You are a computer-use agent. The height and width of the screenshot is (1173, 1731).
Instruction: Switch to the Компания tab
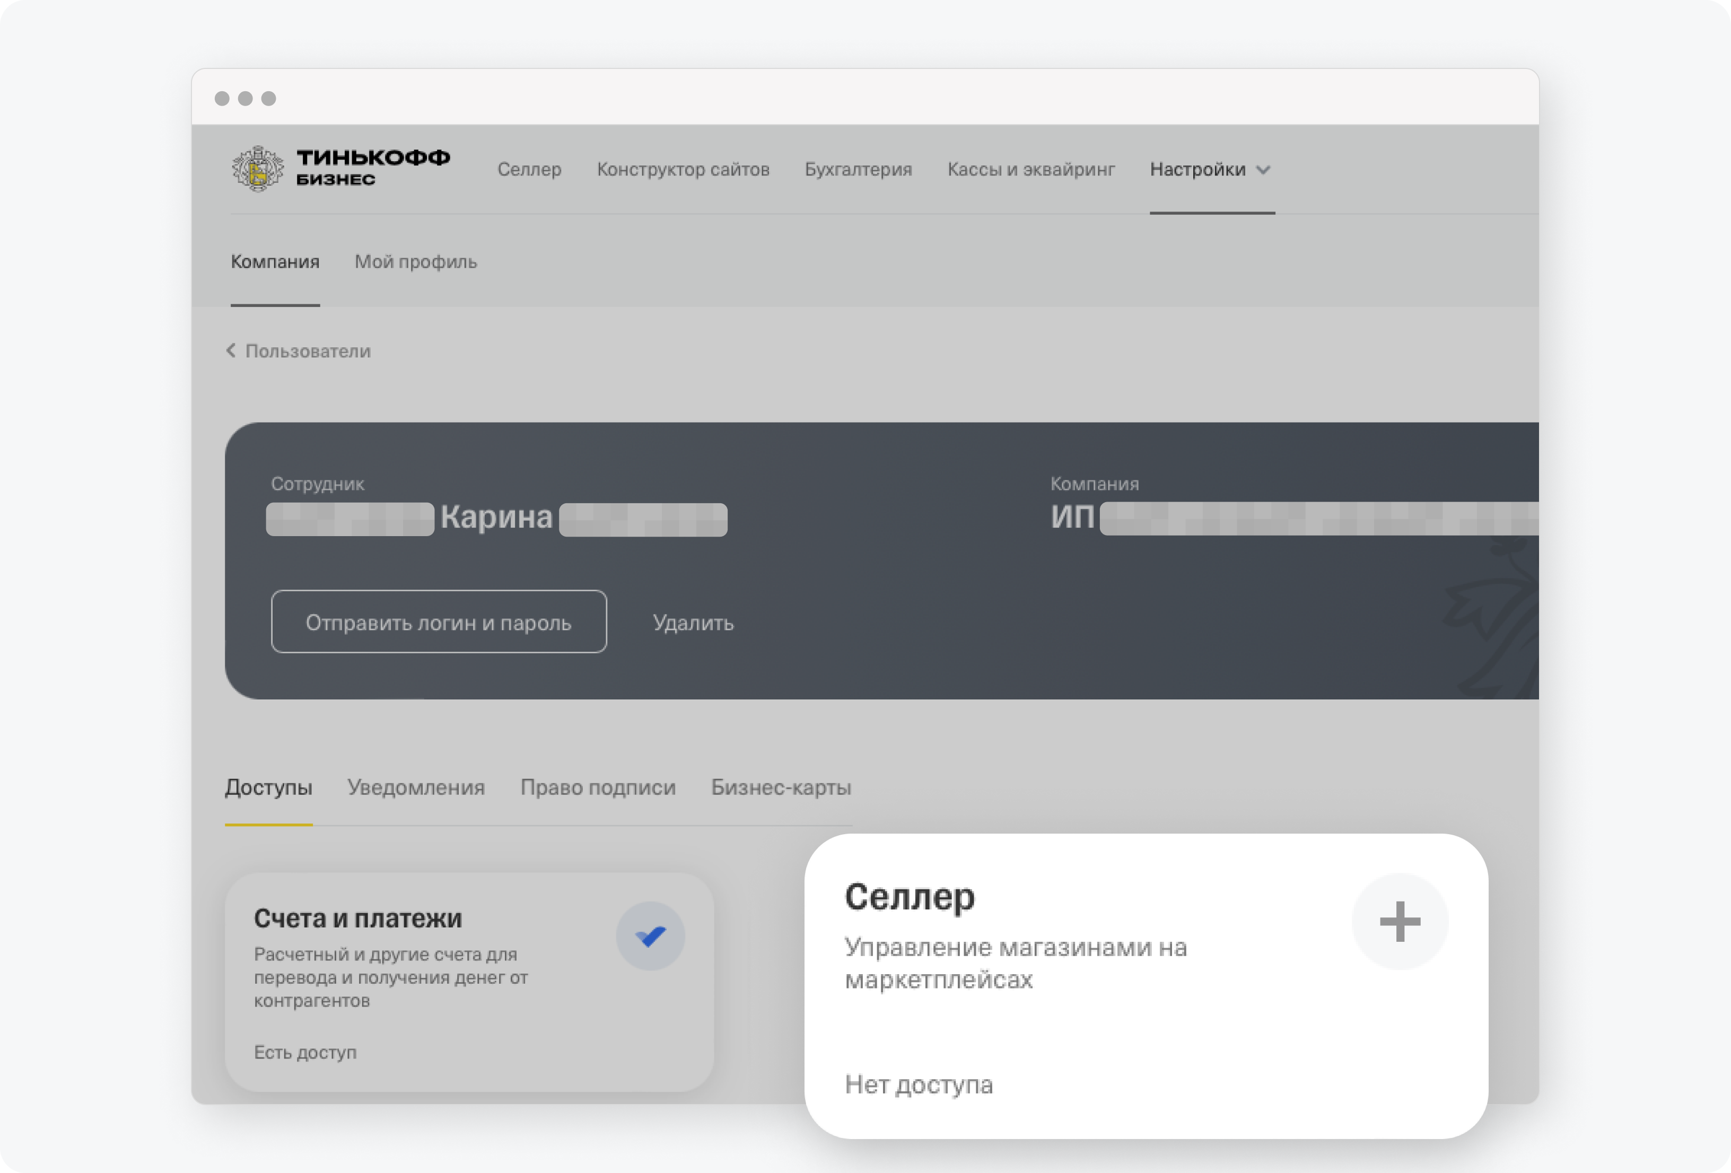click(x=275, y=262)
